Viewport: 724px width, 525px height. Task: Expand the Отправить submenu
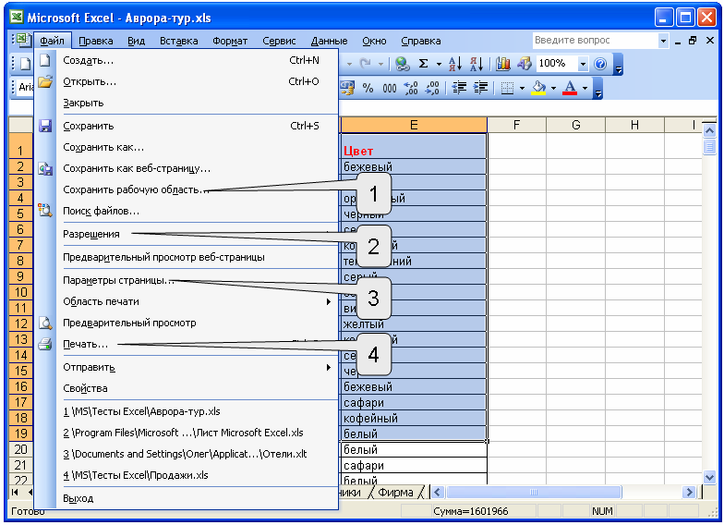tap(329, 368)
